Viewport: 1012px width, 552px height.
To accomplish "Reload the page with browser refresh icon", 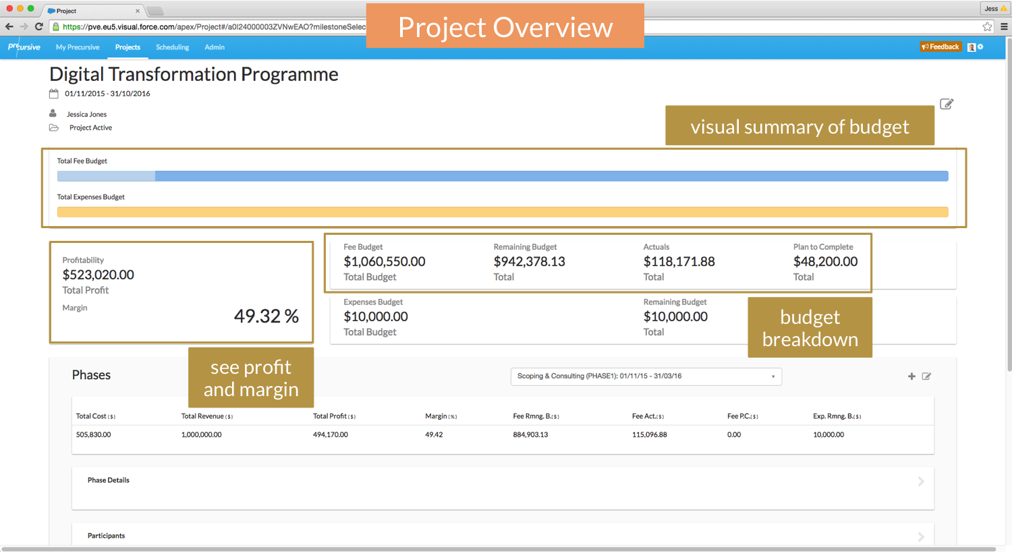I will tap(38, 27).
